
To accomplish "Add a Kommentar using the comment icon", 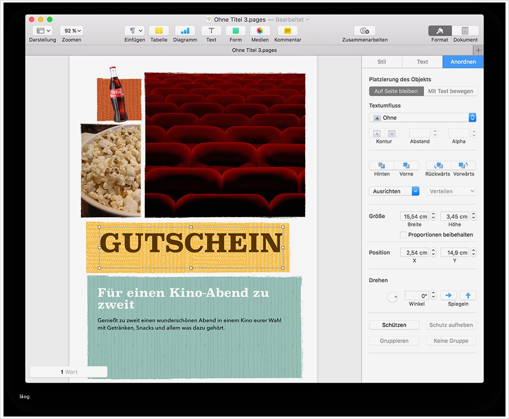I will click(x=287, y=31).
